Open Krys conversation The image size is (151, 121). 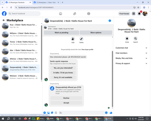20,26
